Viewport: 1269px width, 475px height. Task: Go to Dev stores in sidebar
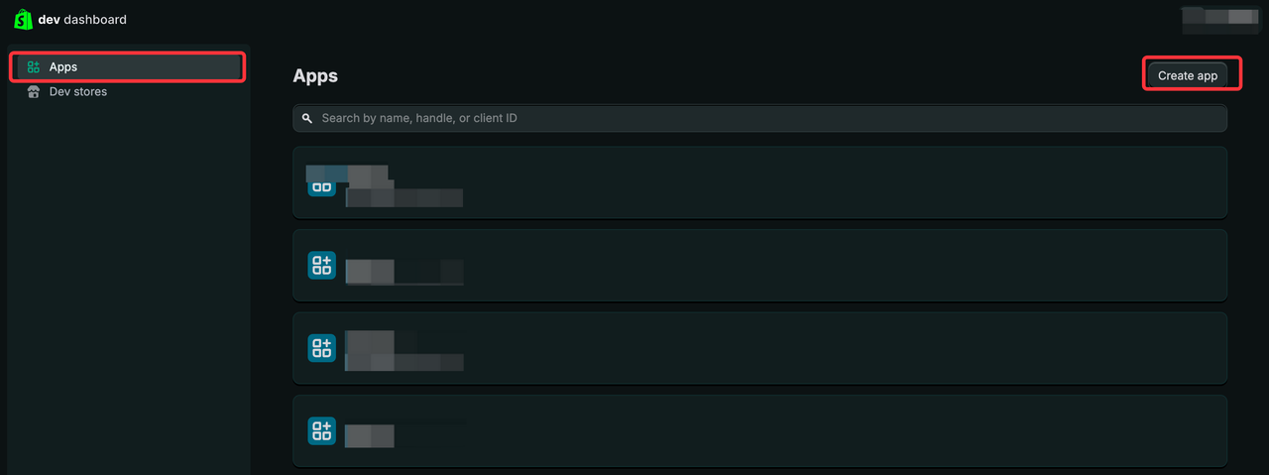77,92
